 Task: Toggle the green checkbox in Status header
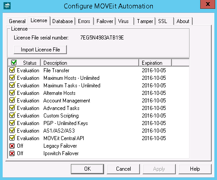pos(14,63)
